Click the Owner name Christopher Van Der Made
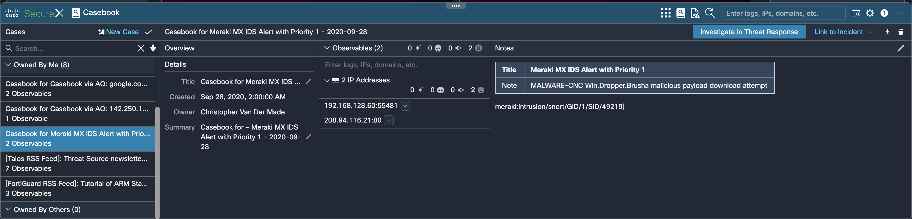This screenshot has width=912, height=219. click(x=242, y=112)
